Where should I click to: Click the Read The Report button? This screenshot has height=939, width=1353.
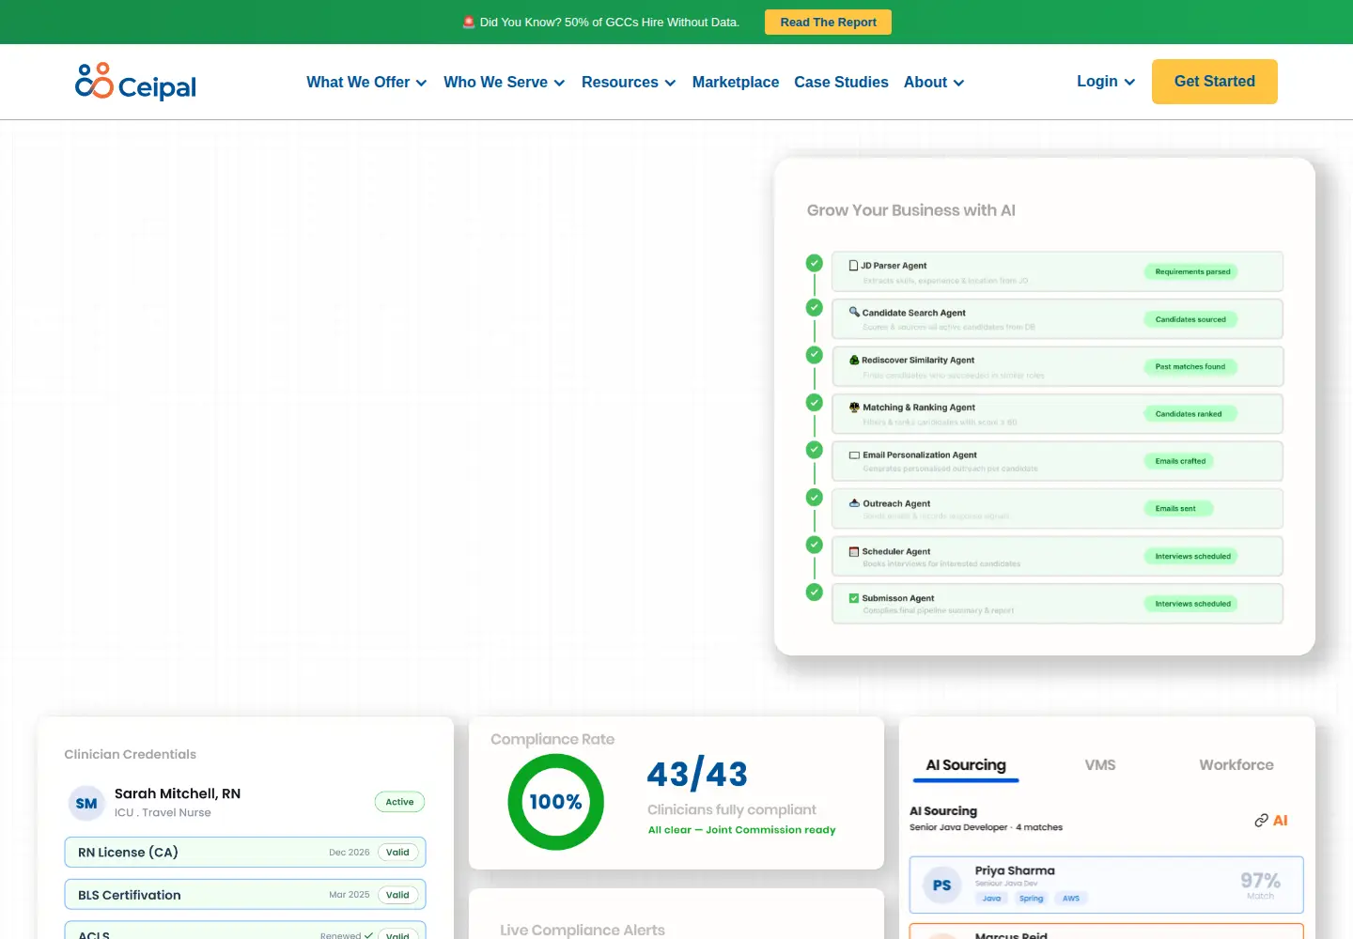(828, 22)
